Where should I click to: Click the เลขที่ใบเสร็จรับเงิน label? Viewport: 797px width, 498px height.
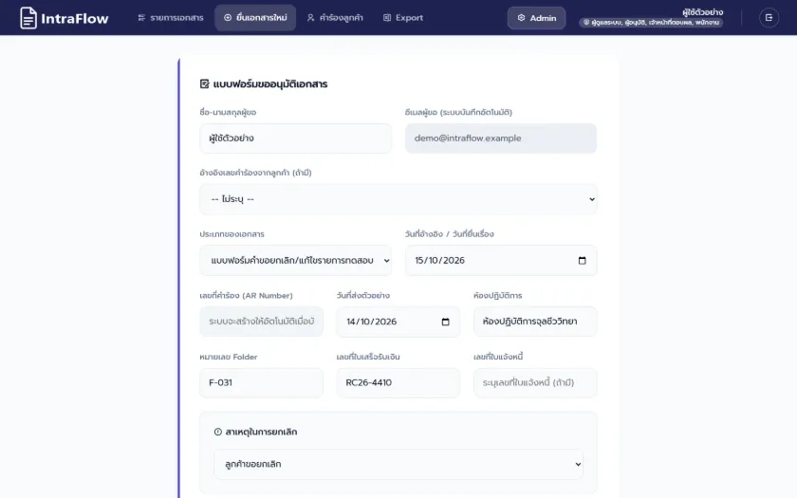368,357
